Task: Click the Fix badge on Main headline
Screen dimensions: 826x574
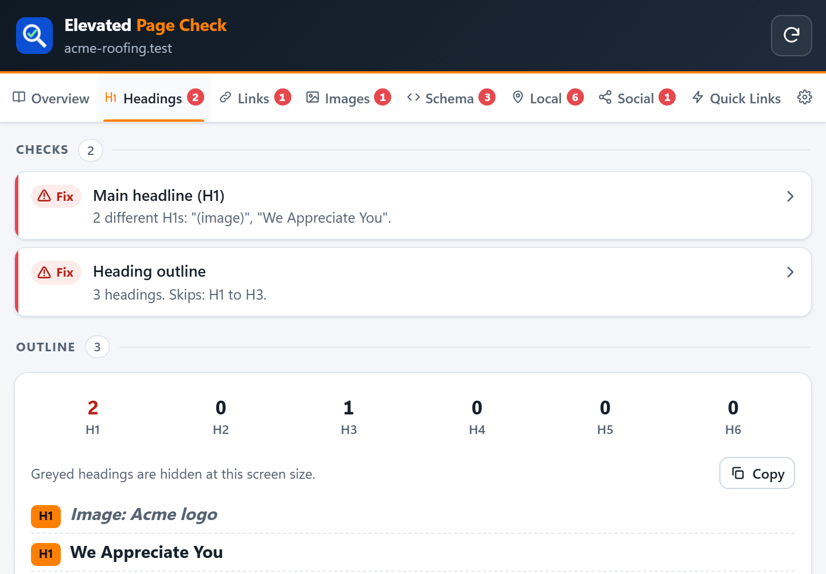Action: [56, 196]
